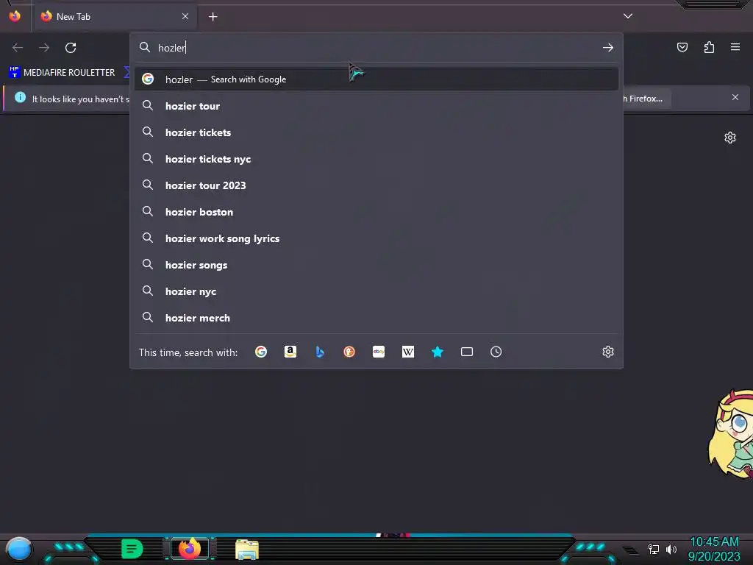Open Firefox View pinned icon

click(x=15, y=16)
